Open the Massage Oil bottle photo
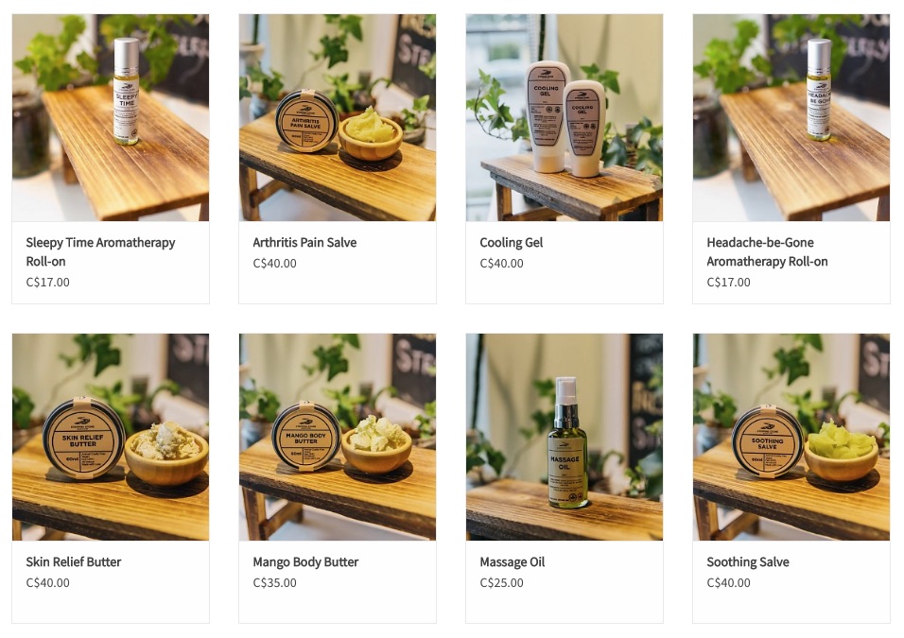The image size is (904, 638). (x=565, y=437)
